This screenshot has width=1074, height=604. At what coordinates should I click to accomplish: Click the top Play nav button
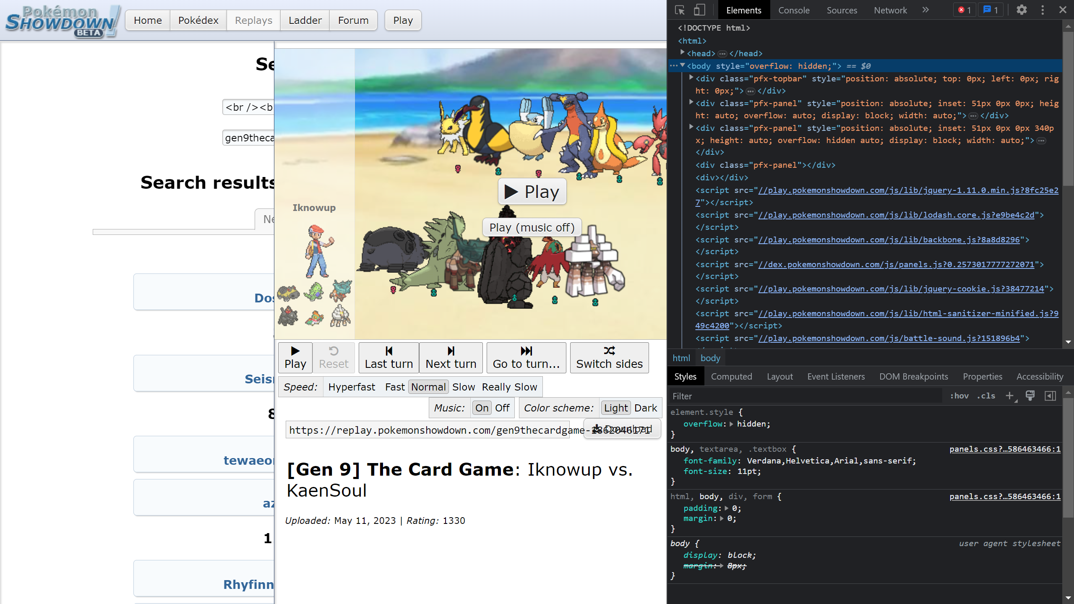click(403, 20)
